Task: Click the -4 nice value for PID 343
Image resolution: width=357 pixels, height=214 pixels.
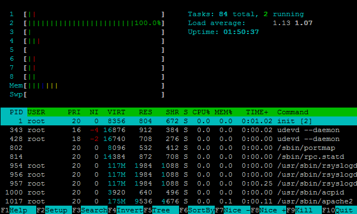Action: click(x=94, y=130)
